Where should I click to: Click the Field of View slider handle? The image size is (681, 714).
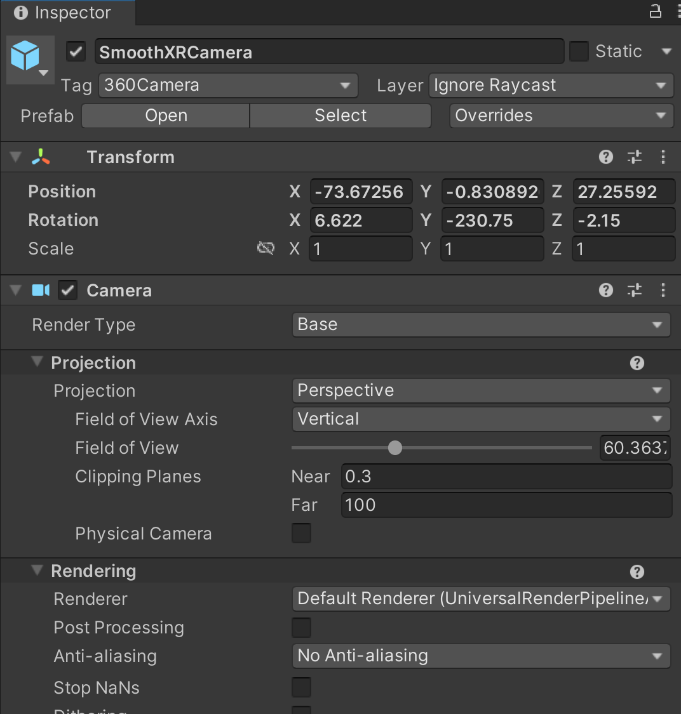pyautogui.click(x=395, y=448)
